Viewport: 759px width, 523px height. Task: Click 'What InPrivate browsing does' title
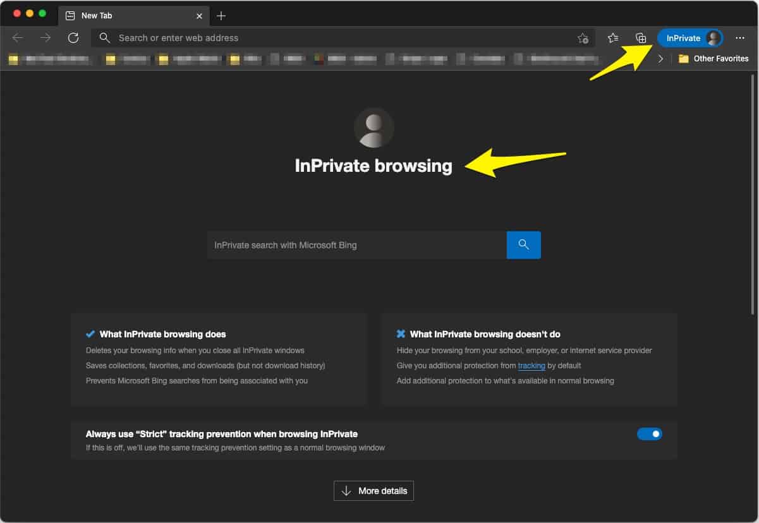[162, 334]
